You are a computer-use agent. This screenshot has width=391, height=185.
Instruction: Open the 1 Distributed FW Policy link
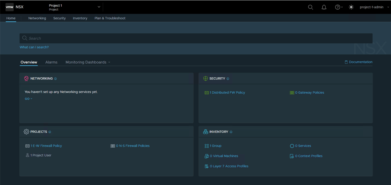click(x=227, y=92)
